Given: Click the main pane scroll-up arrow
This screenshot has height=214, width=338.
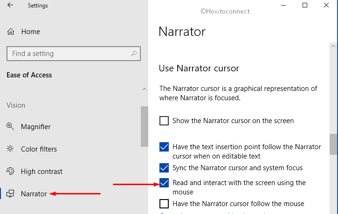Looking at the screenshot, I should tap(333, 46).
